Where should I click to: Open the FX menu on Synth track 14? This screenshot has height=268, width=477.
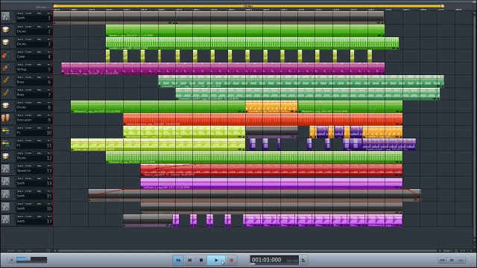coord(49,179)
